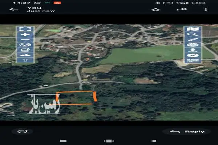Click the rotate/orbit view icon
The image size is (218, 145).
point(25,50)
